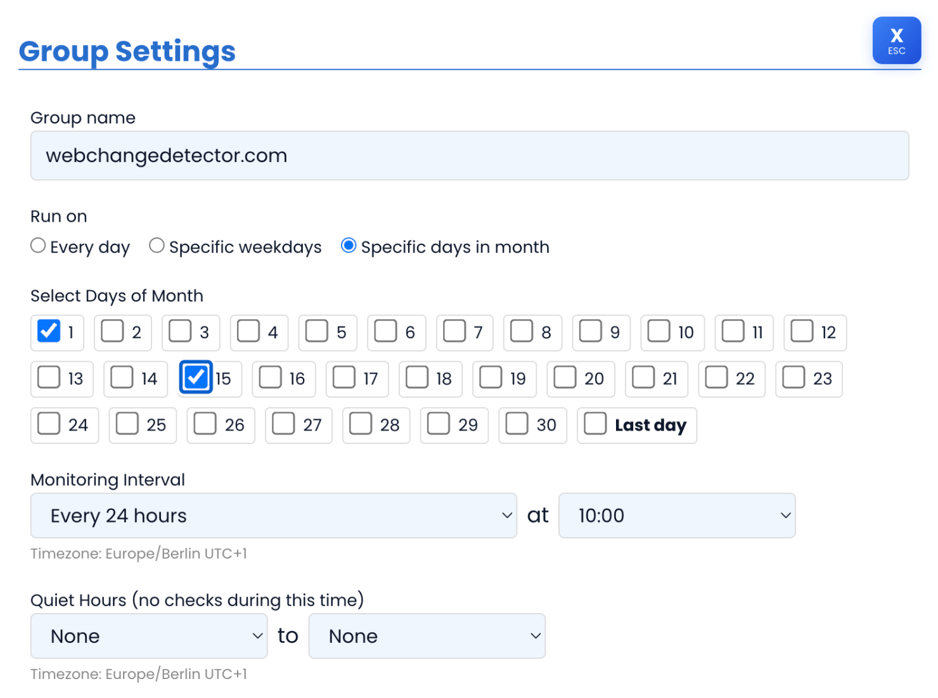Check day 13 checkbox
938x698 pixels.
(x=49, y=377)
